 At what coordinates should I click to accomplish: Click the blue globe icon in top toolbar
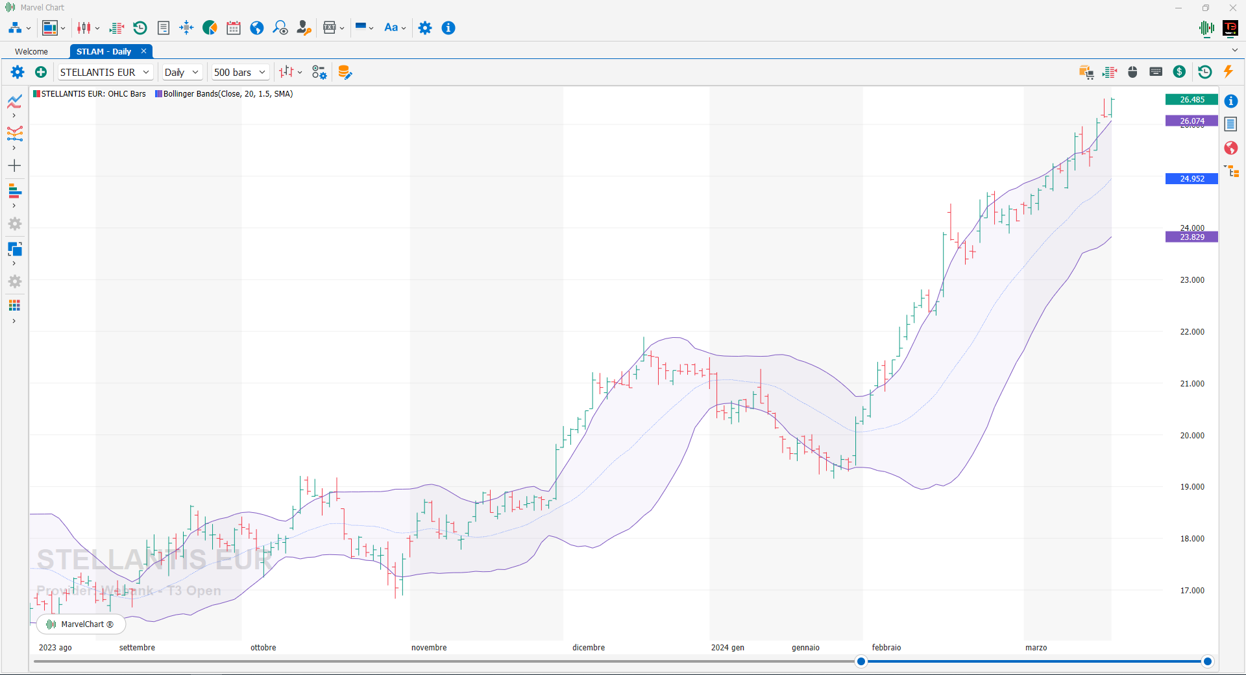[257, 28]
